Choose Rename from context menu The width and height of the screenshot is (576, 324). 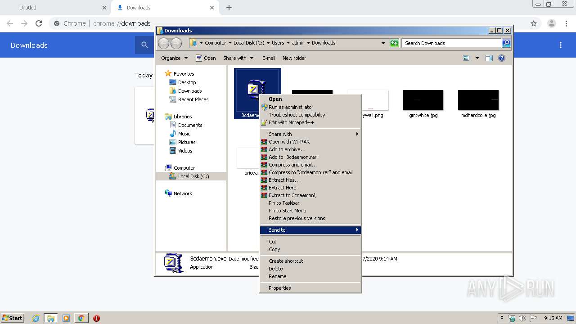coord(310,276)
